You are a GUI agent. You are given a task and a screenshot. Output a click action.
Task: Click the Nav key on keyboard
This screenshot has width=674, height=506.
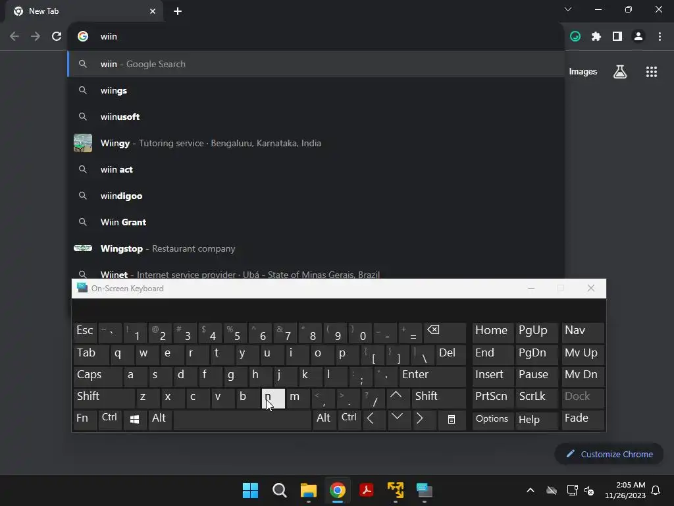583,332
